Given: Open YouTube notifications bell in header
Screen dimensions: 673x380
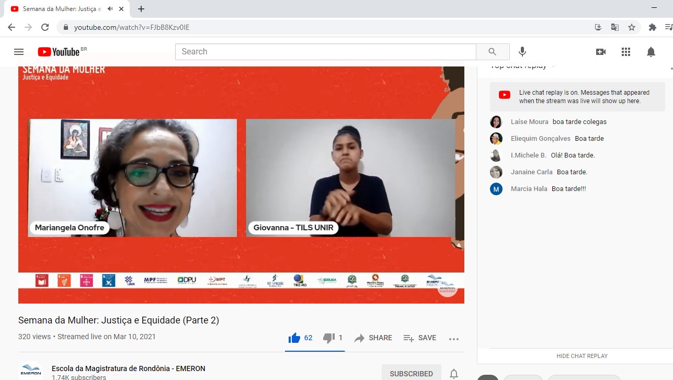Looking at the screenshot, I should (651, 52).
